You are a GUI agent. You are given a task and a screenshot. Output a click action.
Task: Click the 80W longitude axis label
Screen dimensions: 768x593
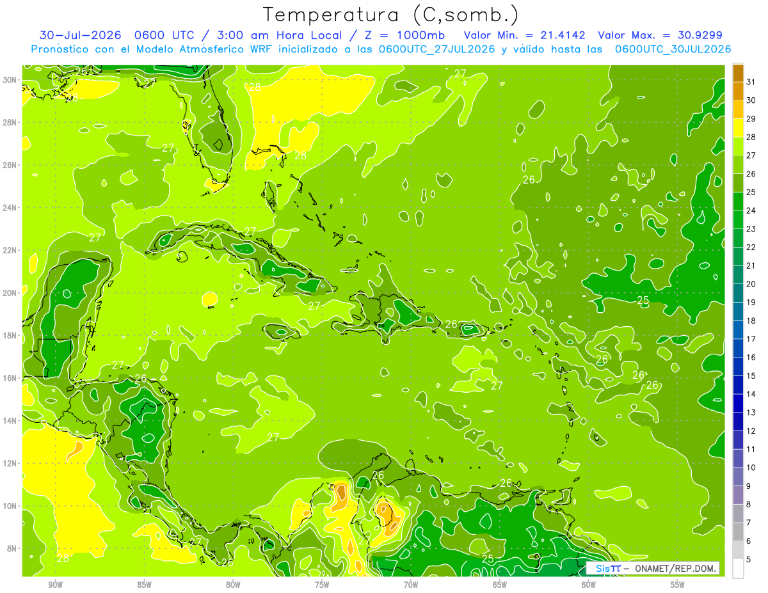point(233,585)
